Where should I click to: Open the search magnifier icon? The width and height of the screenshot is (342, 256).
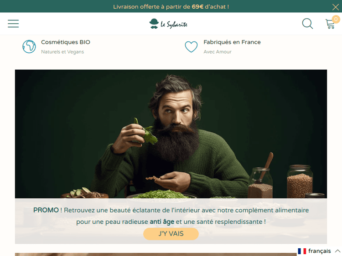[307, 24]
